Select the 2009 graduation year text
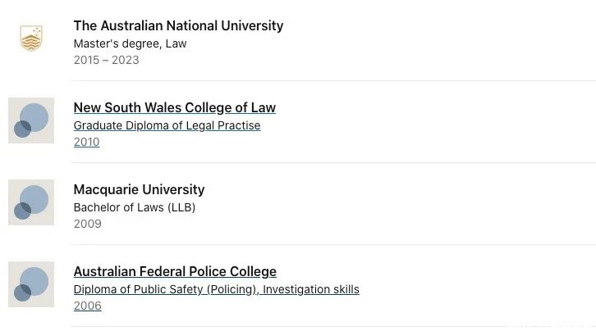Screen dimensions: 596x331 [87, 224]
